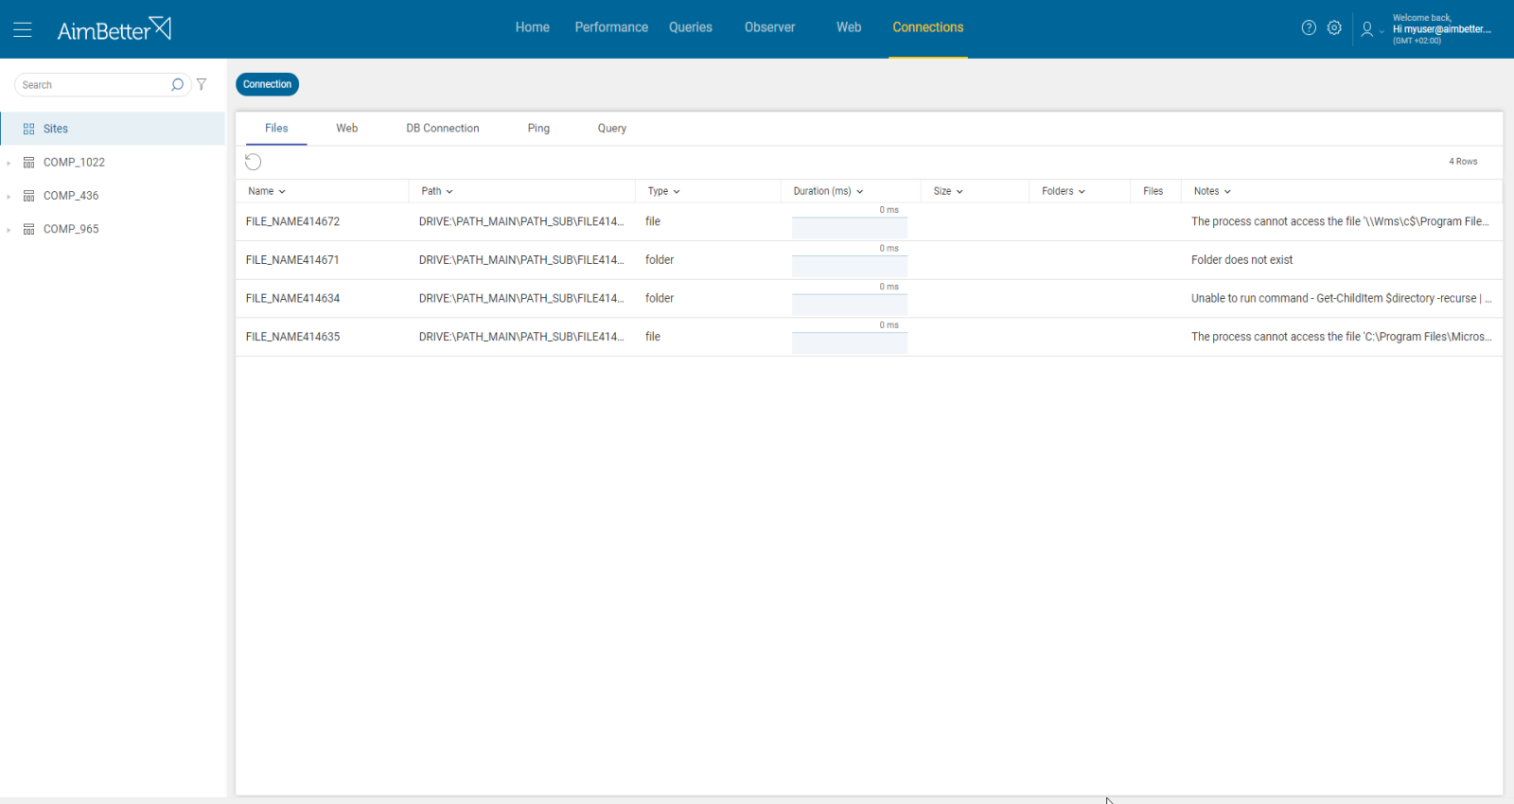Open the Name column dropdown
Viewport: 1514px width, 804px height.
pos(282,192)
